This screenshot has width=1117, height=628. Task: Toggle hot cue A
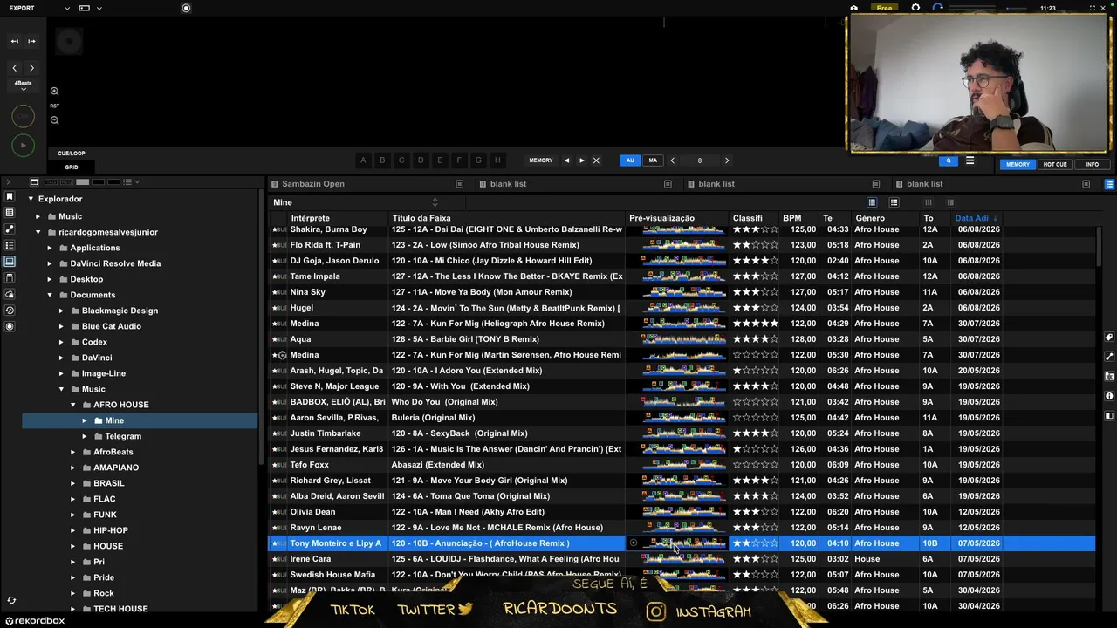(x=363, y=160)
